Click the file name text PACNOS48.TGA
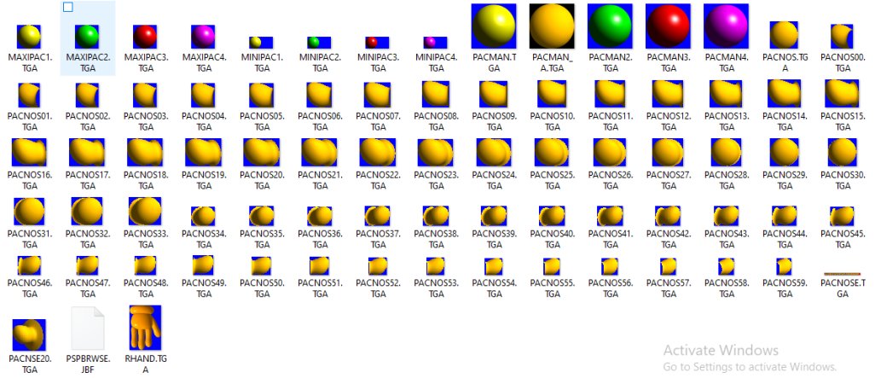This screenshot has height=378, width=875. click(x=146, y=288)
